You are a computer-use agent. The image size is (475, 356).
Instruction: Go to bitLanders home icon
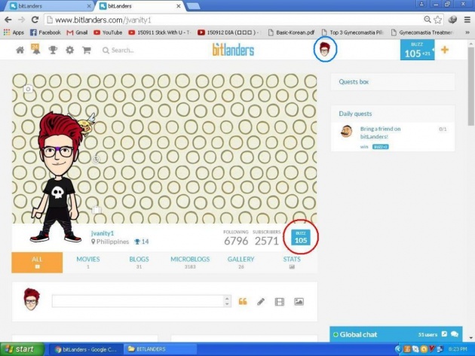(x=20, y=50)
